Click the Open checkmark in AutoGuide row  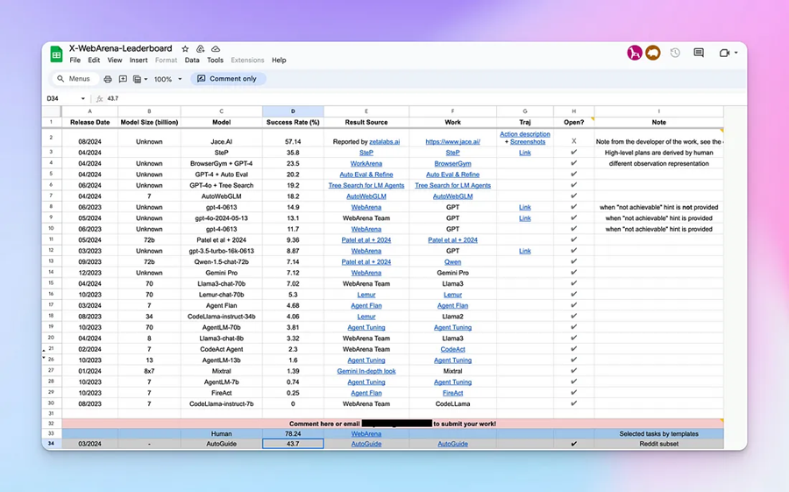573,444
